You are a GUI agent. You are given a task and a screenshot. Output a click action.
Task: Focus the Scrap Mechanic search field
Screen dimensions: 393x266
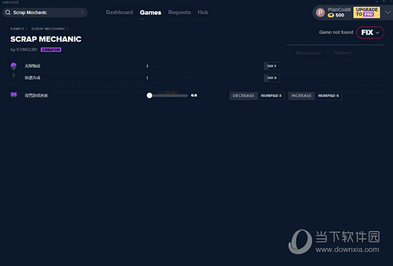point(45,12)
